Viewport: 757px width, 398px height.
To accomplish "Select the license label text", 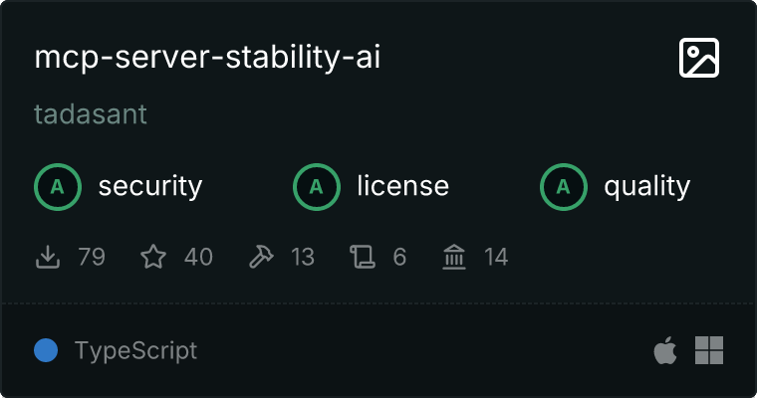I will tap(402, 186).
